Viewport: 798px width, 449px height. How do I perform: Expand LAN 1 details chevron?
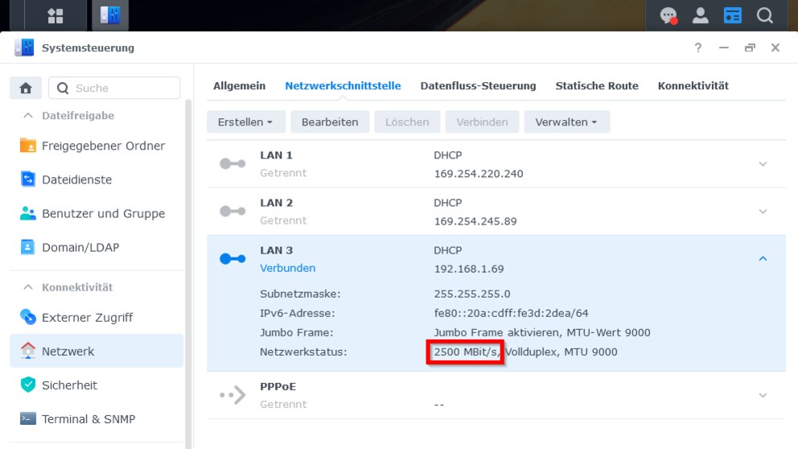pos(763,164)
